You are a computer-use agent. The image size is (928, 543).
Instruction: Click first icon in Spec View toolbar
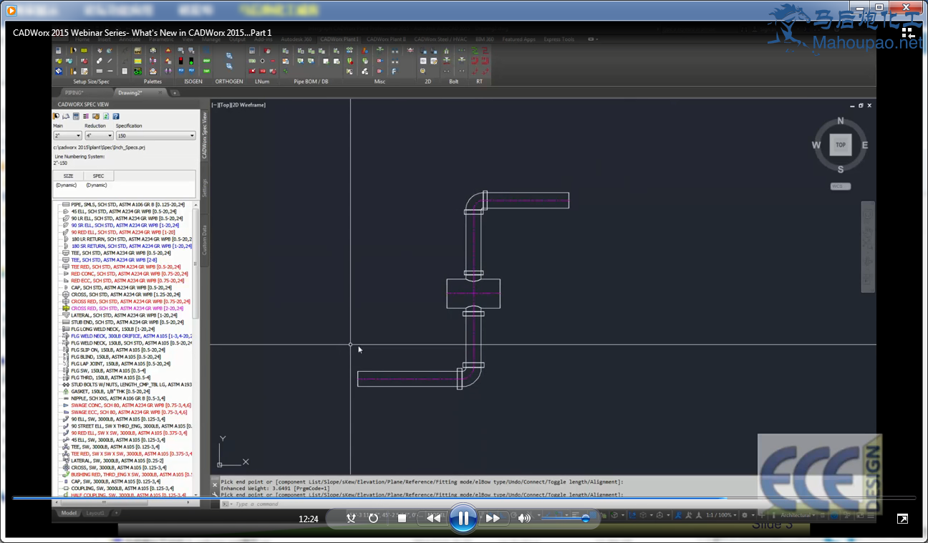click(x=57, y=116)
